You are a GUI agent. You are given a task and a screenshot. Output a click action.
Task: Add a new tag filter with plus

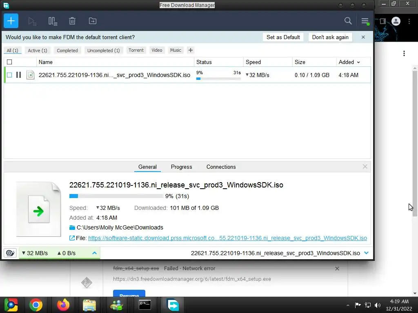190,50
